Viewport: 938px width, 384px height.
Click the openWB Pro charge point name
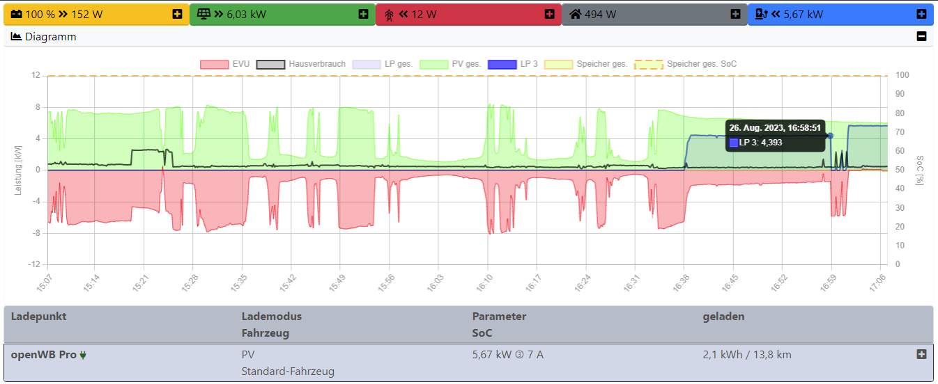43,354
